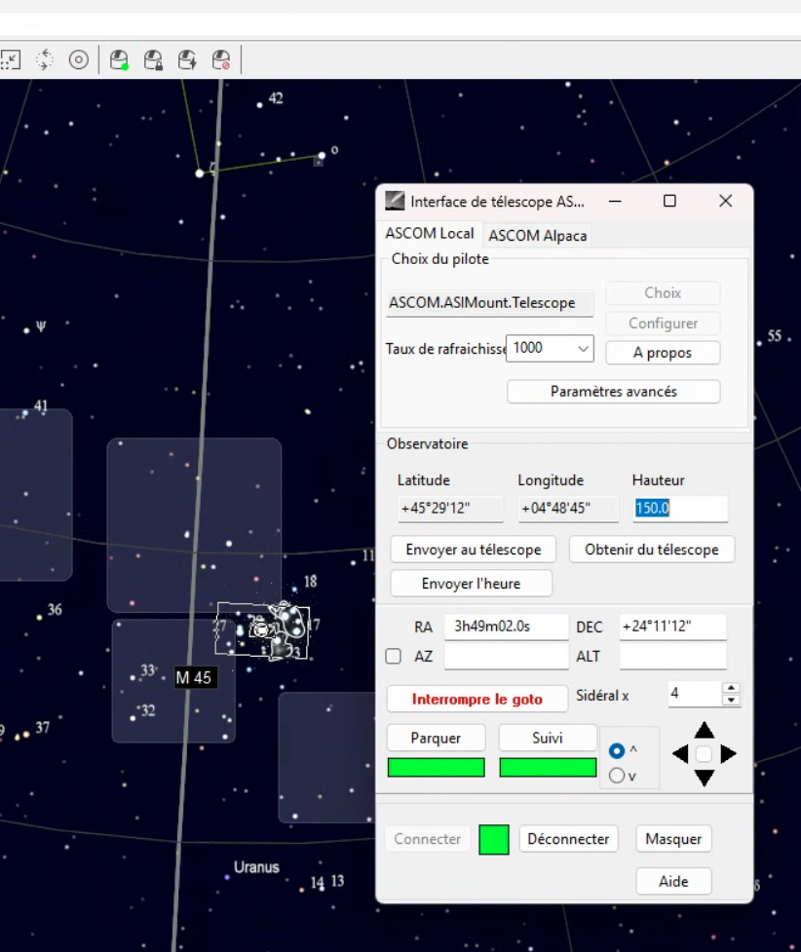Click the Latitude field +45°29'12"
This screenshot has width=801, height=952.
tap(450, 509)
